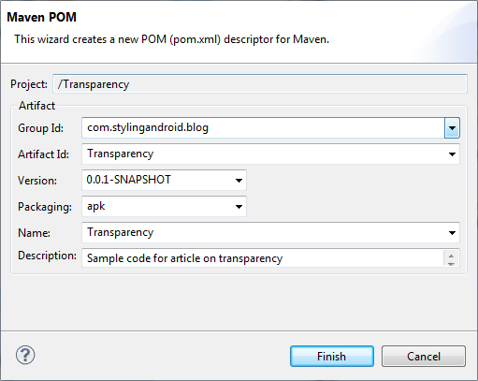Click into the Name text field
This screenshot has height=381, width=478.
[263, 233]
